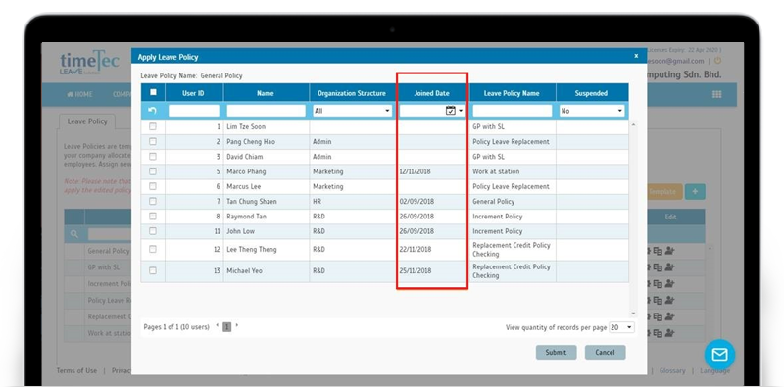The image size is (784, 387).
Task: Tick the checkbox for Lee Theng Theng
Action: tap(153, 249)
